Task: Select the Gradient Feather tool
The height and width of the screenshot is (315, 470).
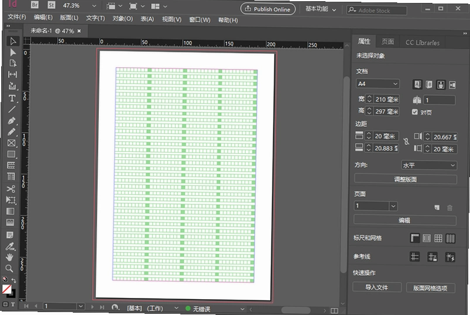Action: click(x=10, y=223)
